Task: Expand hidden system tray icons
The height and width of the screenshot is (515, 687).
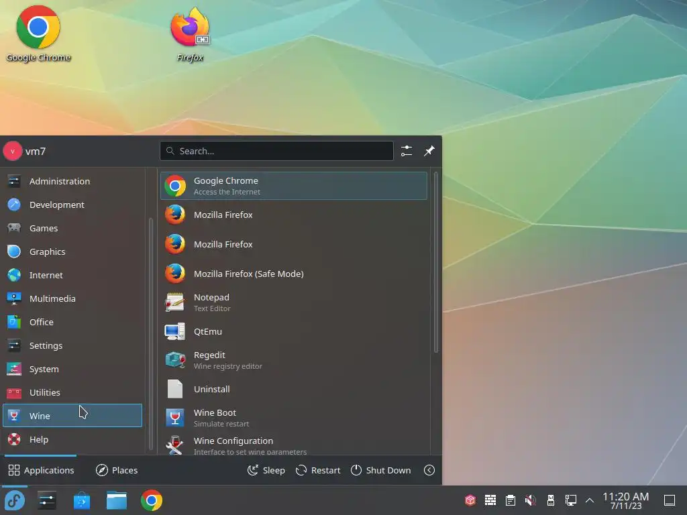Action: coord(590,500)
